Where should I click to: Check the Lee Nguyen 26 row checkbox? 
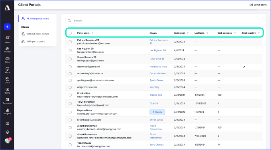(x=70, y=50)
